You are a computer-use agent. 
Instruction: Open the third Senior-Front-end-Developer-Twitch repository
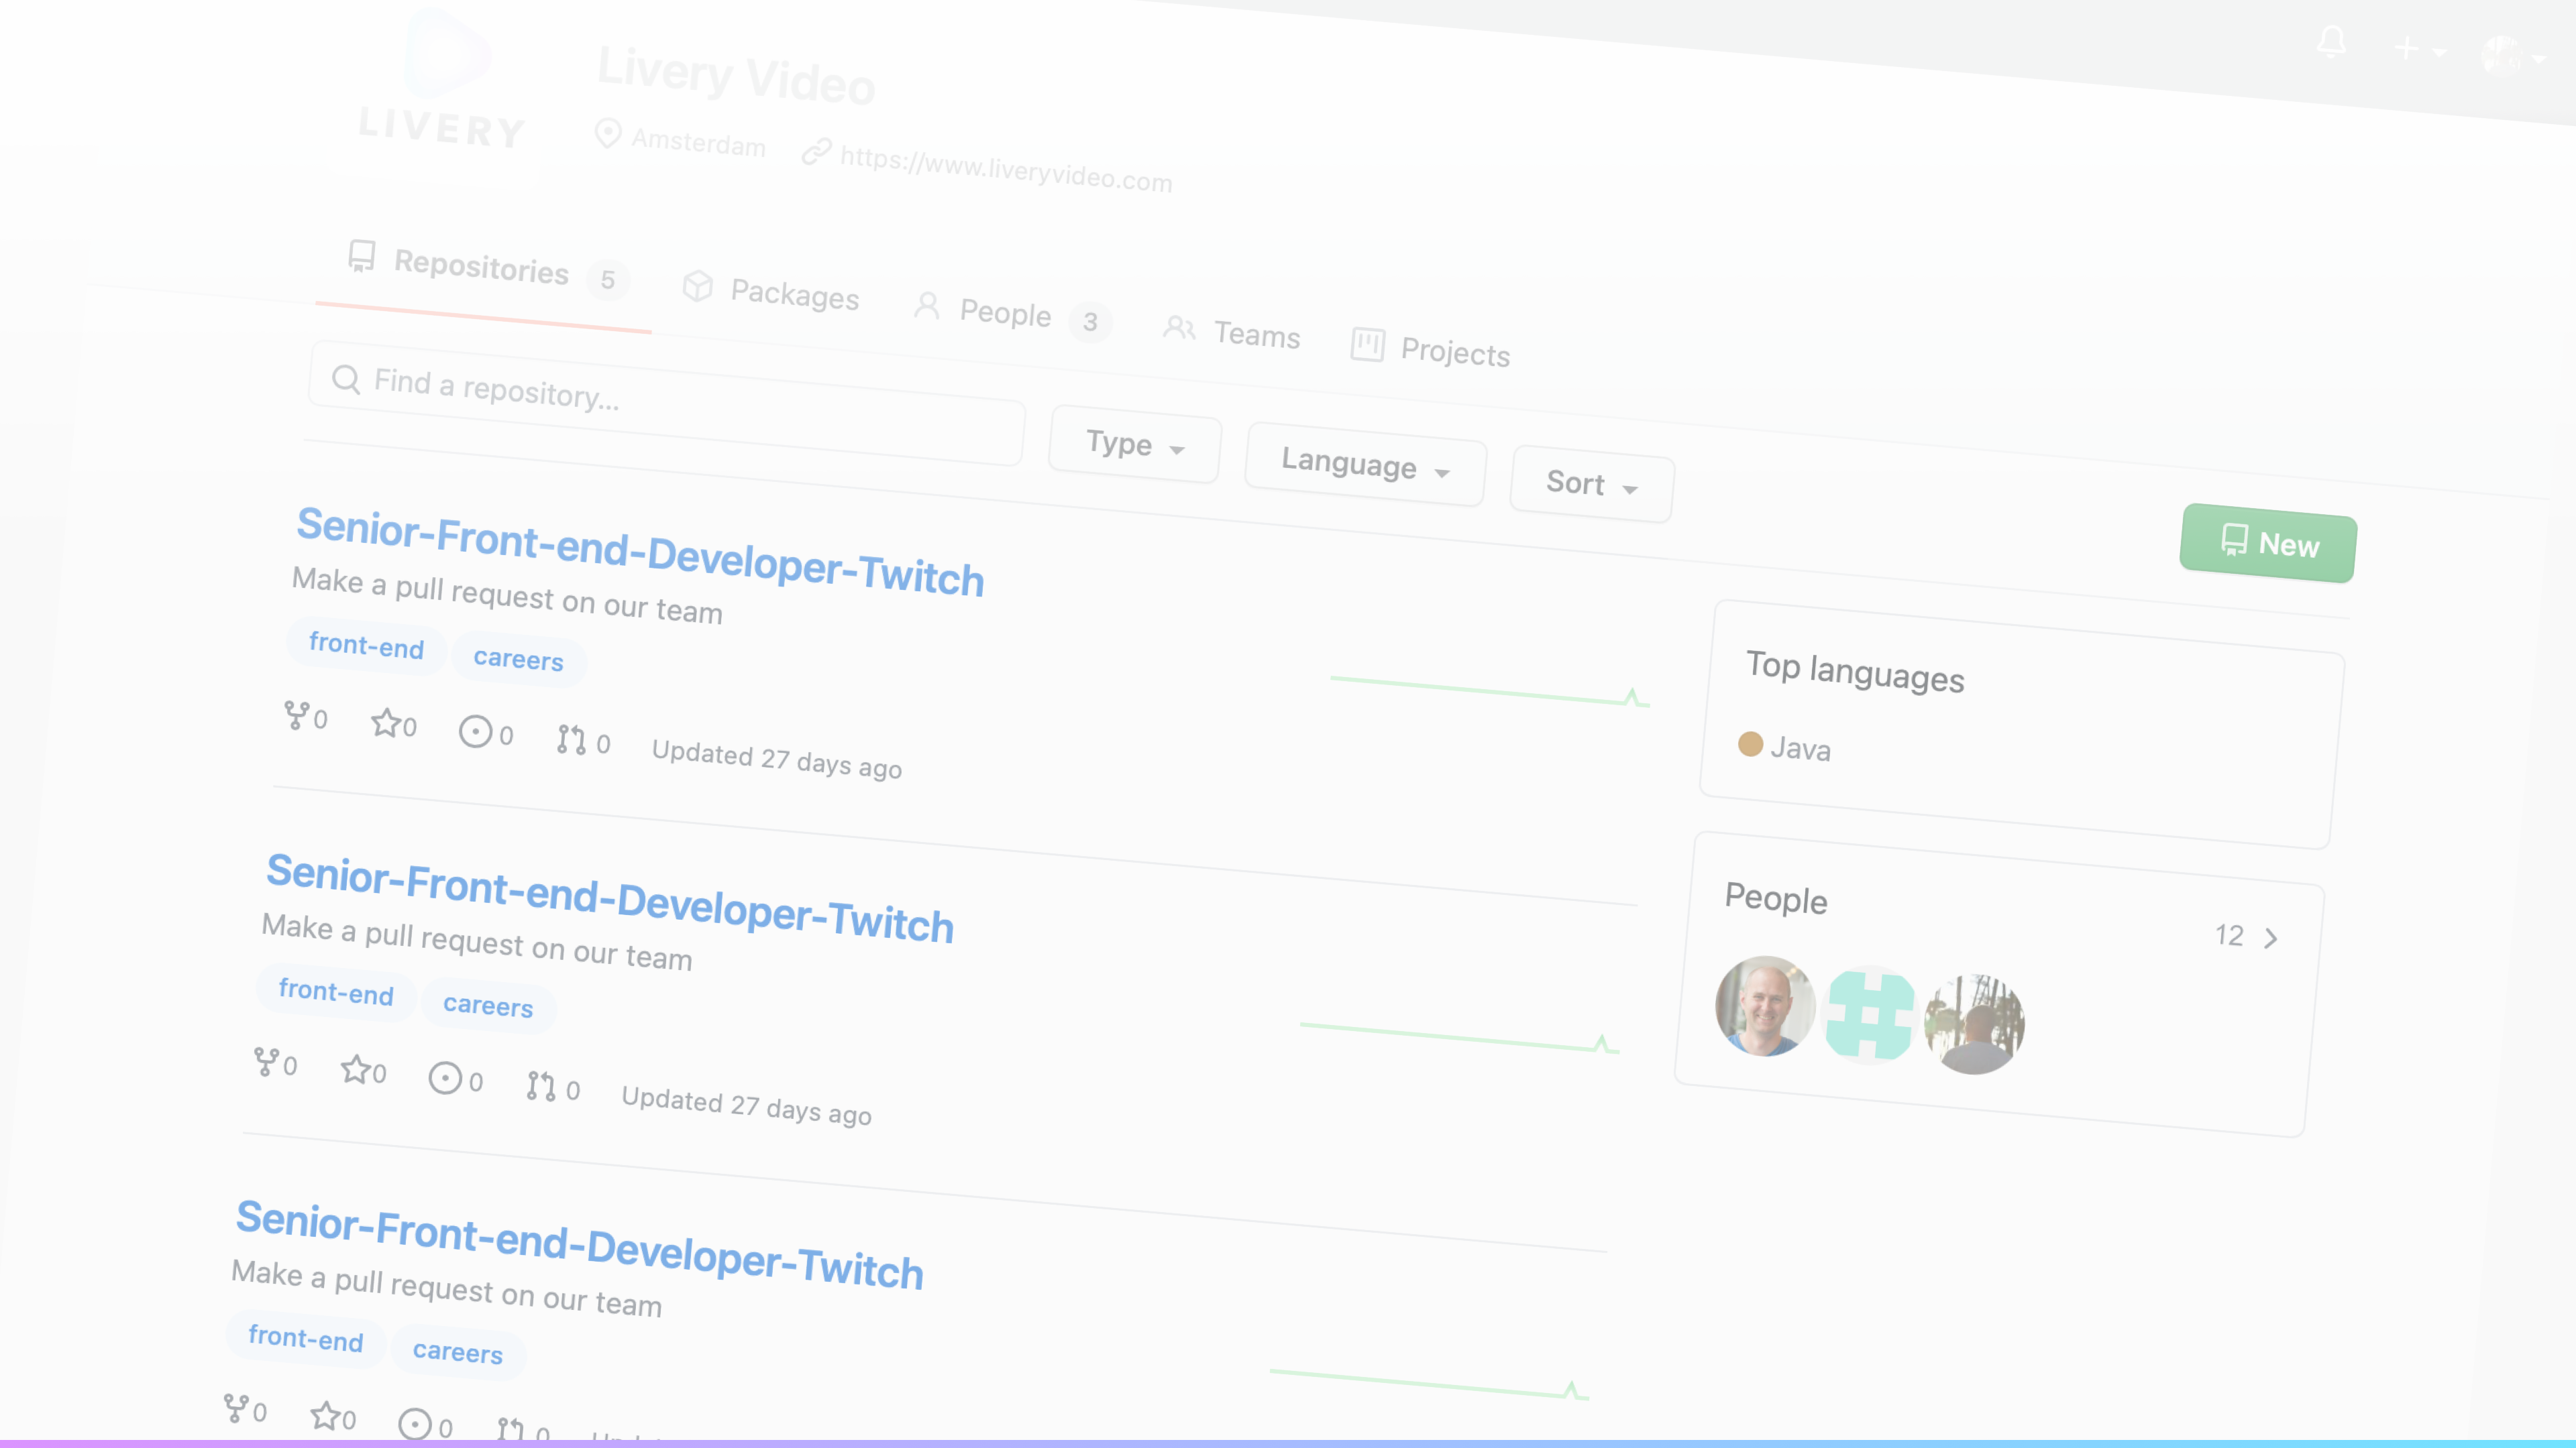tap(580, 1244)
